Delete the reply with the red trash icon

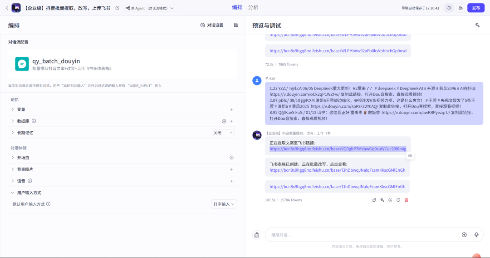click(407, 200)
